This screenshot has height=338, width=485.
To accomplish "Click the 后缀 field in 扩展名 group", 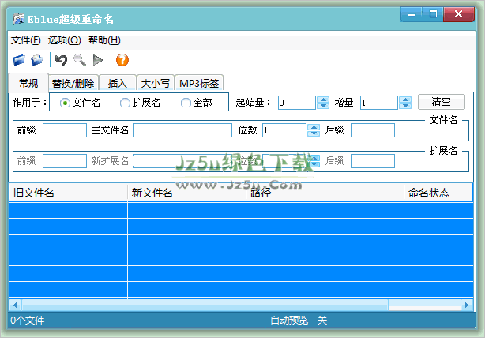I will (x=373, y=161).
